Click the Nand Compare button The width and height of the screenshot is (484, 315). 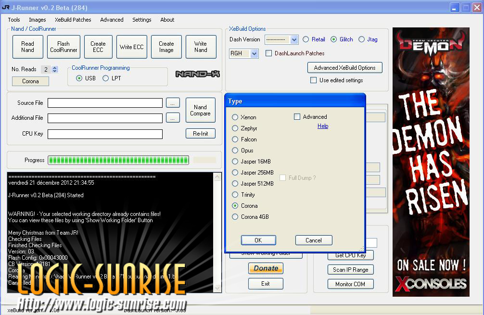(x=200, y=110)
